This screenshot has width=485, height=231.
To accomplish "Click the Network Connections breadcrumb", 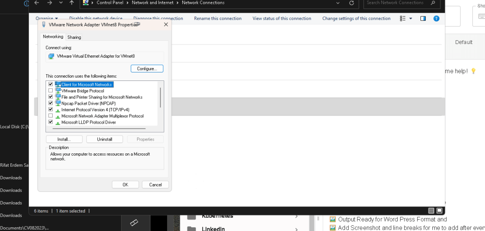I will 203,3.
